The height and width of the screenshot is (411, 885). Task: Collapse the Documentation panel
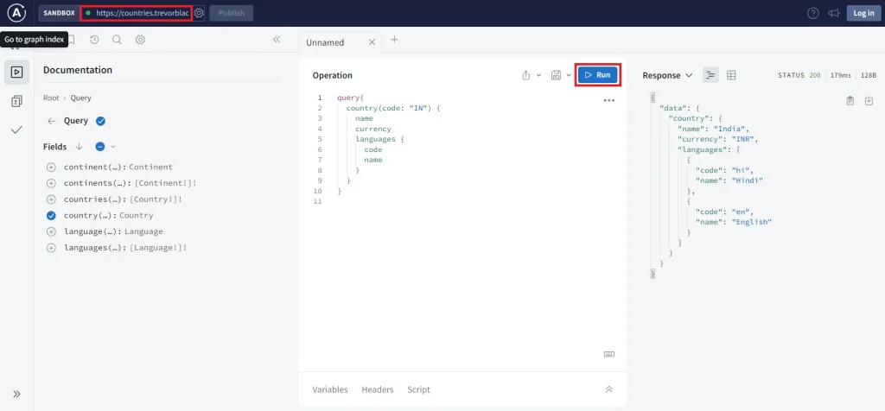277,40
